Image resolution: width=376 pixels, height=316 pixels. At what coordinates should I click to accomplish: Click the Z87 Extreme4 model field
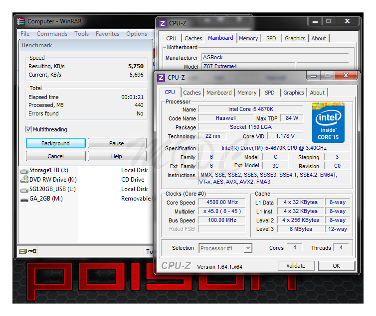(x=248, y=66)
